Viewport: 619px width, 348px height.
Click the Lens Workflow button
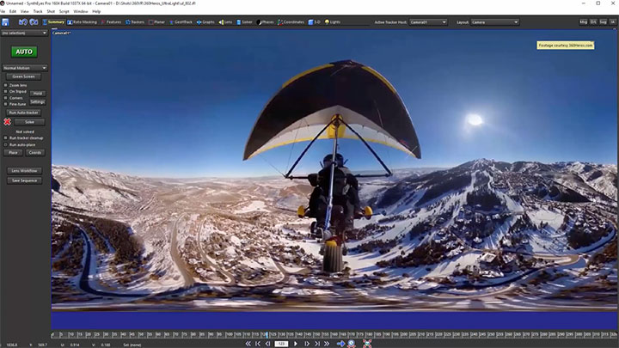pos(24,171)
